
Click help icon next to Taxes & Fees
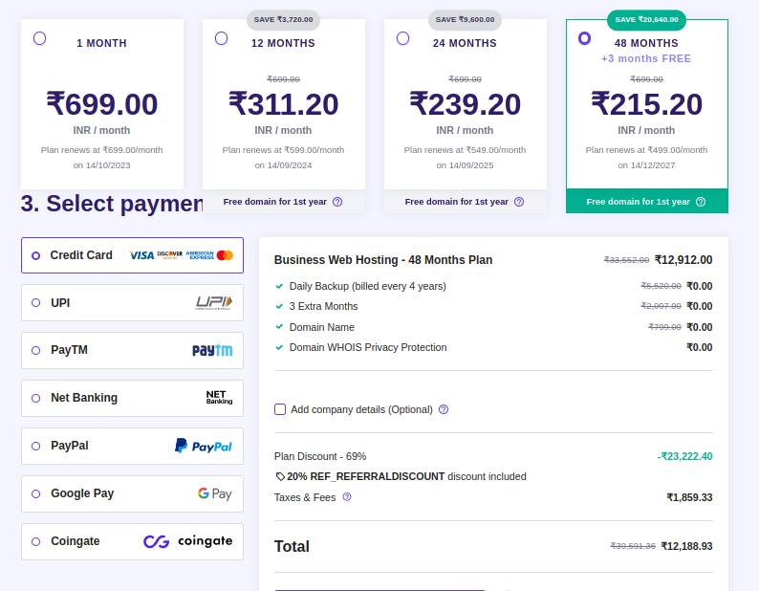(x=347, y=497)
